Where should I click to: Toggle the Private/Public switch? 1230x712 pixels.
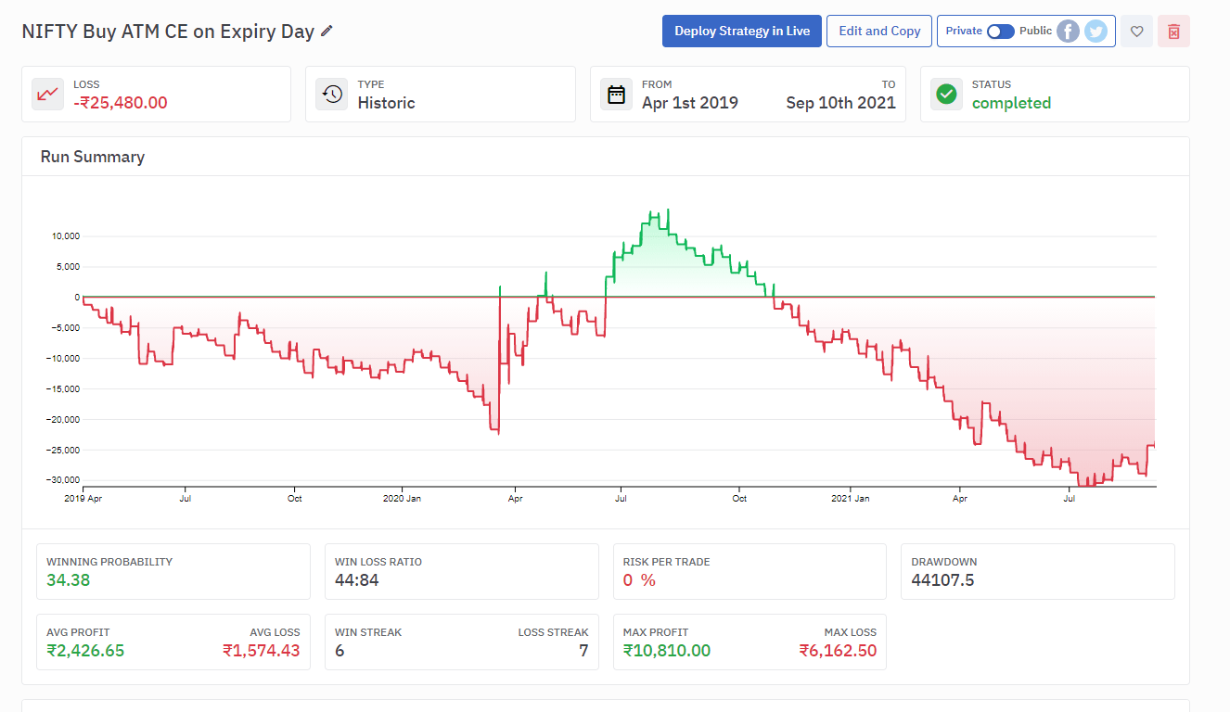[1000, 31]
